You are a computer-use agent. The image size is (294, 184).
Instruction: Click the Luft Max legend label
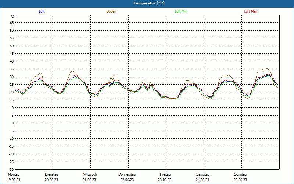pos(251,11)
